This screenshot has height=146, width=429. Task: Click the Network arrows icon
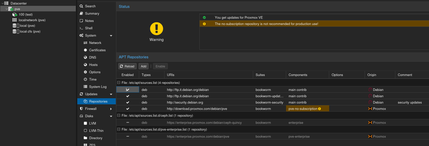pyautogui.click(x=85, y=43)
